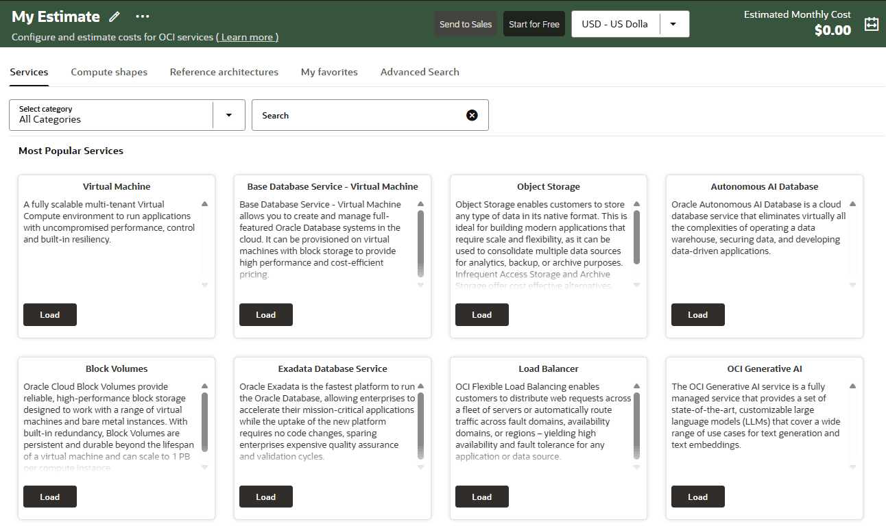Viewport: 886px width, 526px height.
Task: Click the $0.00 estimated monthly cost value
Action: click(x=833, y=30)
